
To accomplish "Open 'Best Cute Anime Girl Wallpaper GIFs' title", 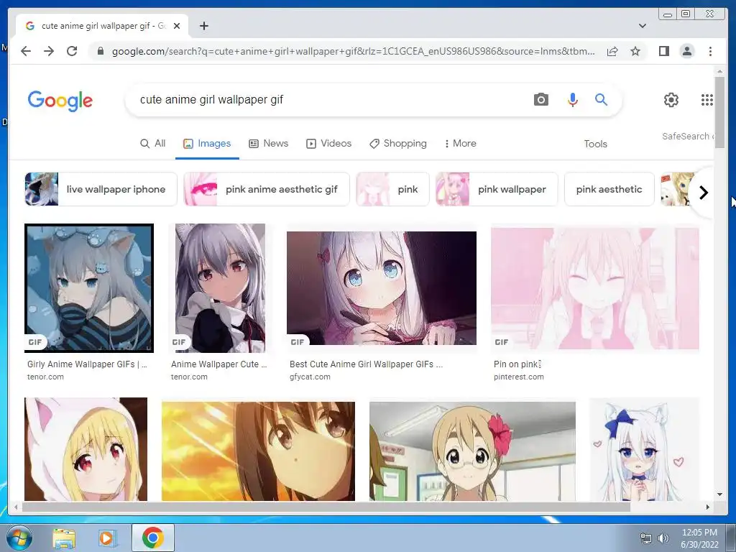I will [x=366, y=364].
